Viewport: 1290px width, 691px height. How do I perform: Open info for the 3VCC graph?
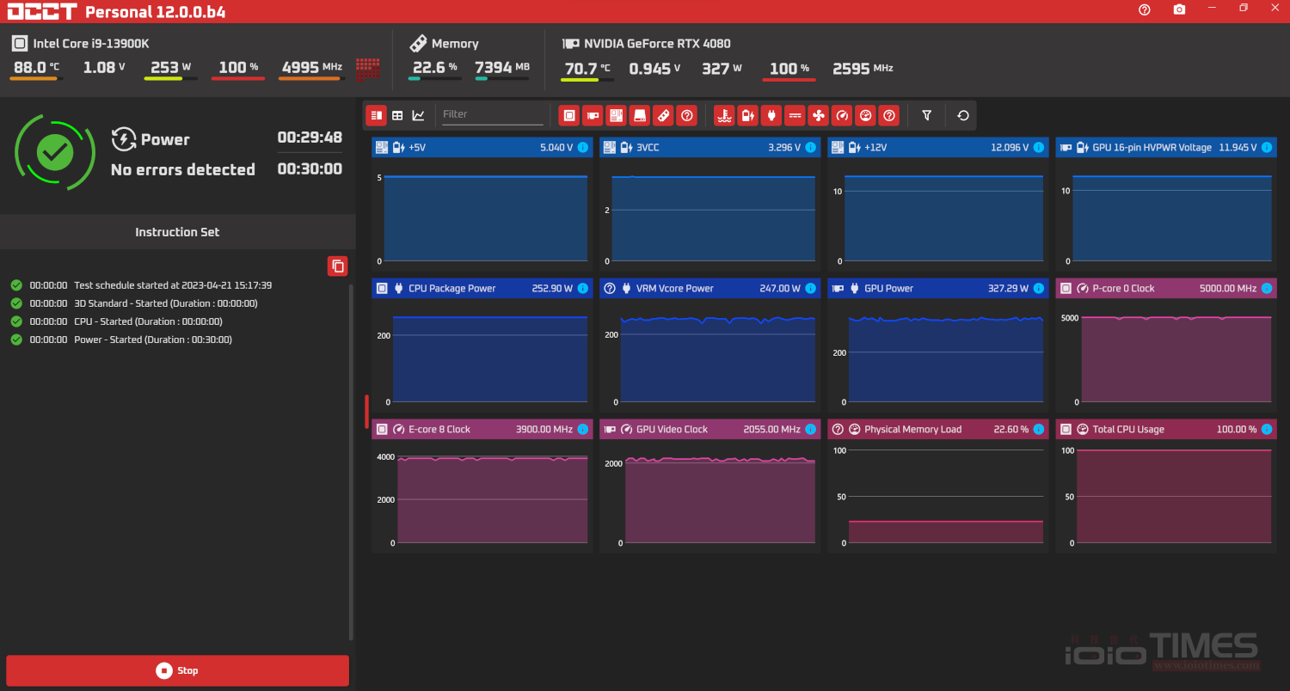tap(810, 148)
